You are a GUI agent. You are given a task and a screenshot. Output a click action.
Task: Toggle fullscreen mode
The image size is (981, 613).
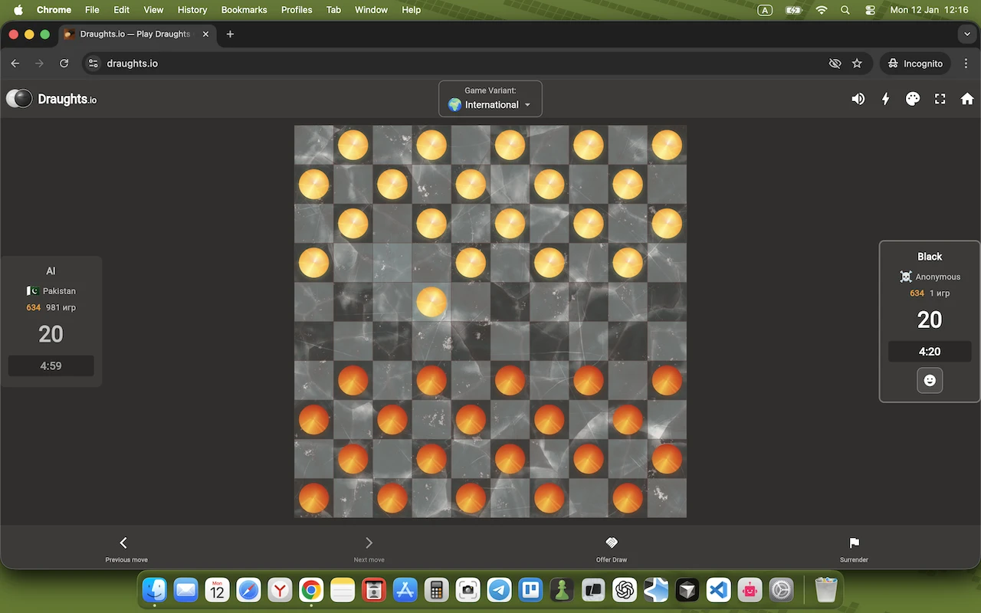click(940, 98)
